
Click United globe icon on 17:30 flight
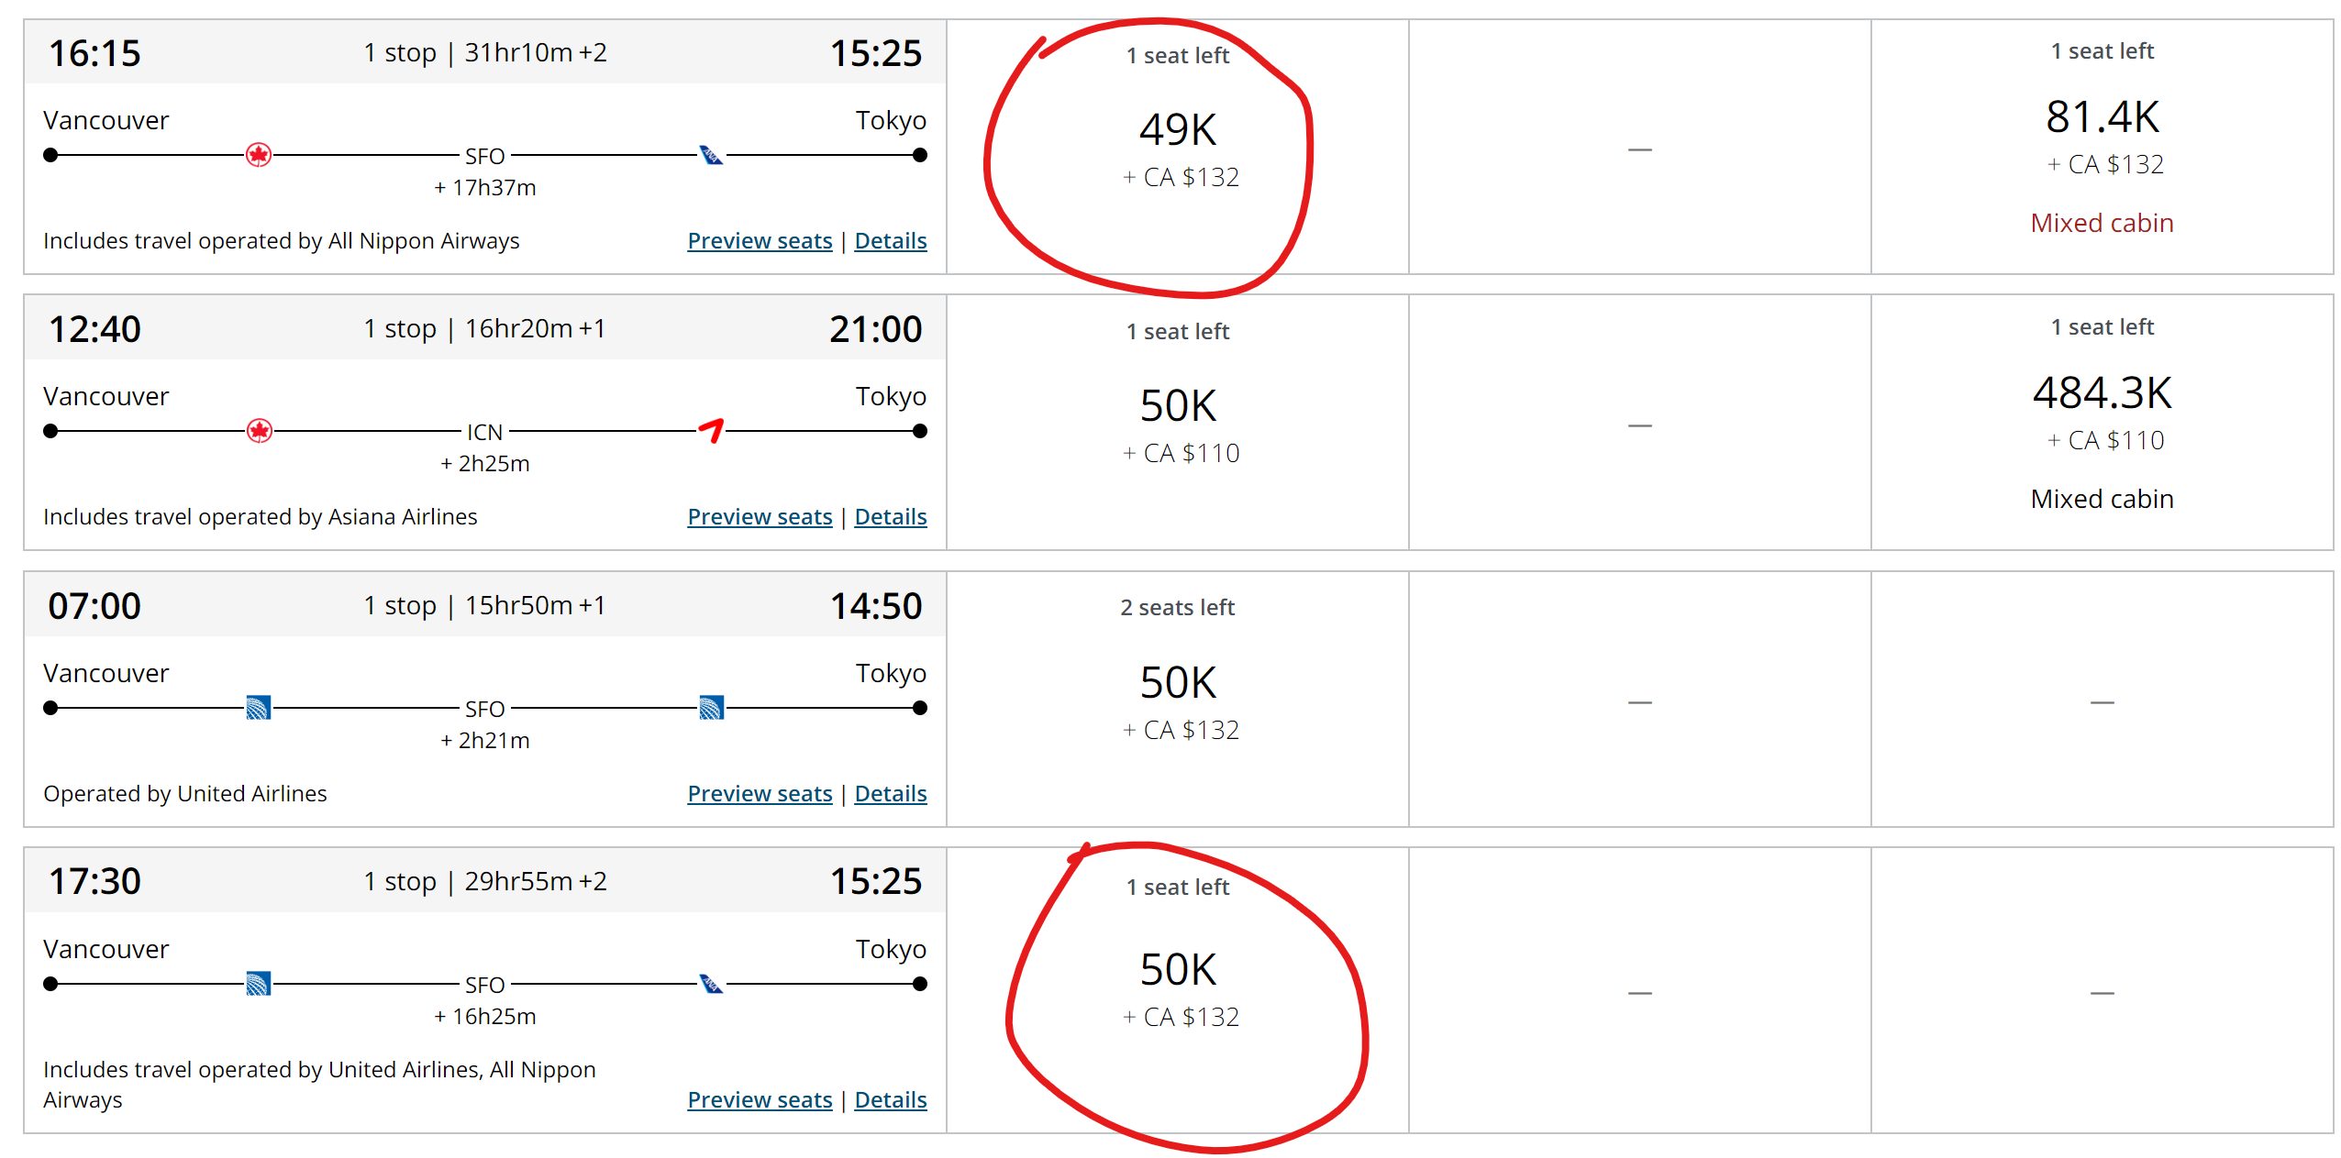(259, 984)
